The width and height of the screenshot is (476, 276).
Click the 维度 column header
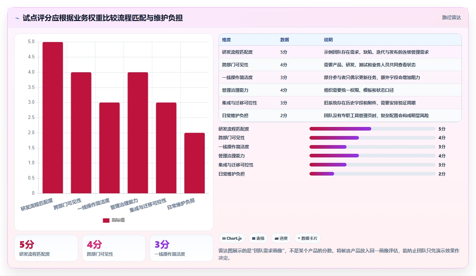coord(227,40)
